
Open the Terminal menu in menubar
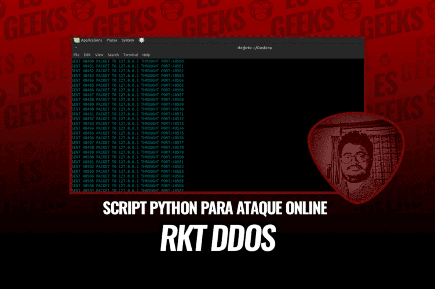tap(130, 55)
